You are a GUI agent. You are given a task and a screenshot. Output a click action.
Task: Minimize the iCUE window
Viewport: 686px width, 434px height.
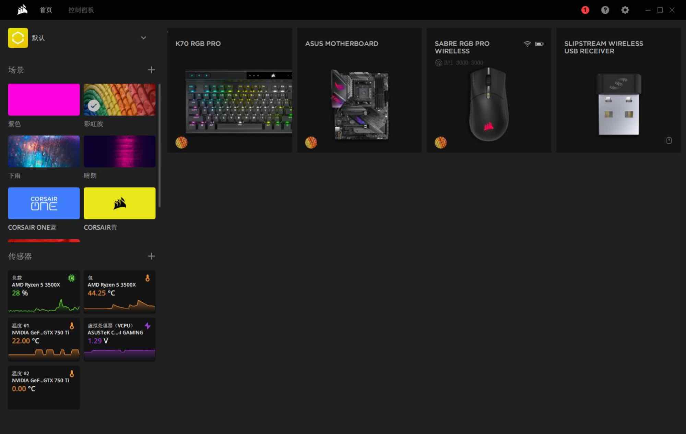pyautogui.click(x=648, y=10)
